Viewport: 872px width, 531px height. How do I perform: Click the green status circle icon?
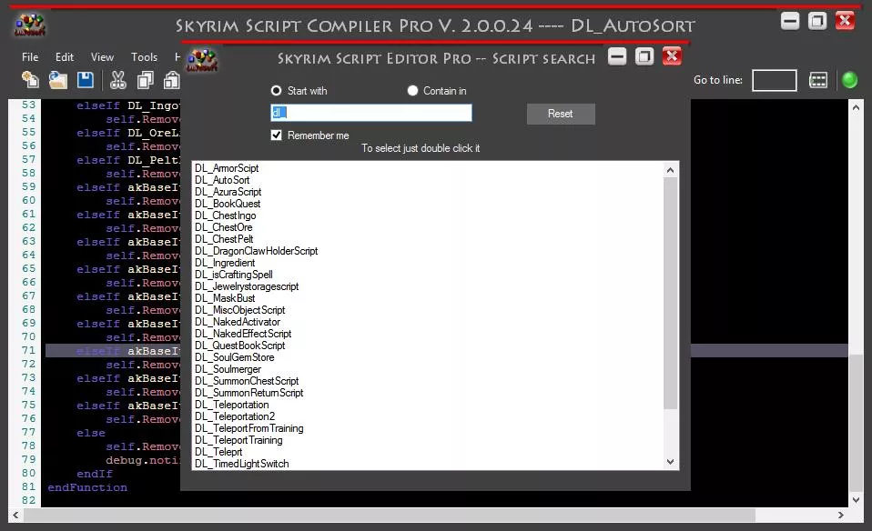[850, 80]
